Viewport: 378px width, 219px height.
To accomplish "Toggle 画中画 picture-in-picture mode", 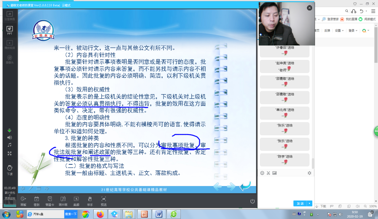I will click(63, 201).
